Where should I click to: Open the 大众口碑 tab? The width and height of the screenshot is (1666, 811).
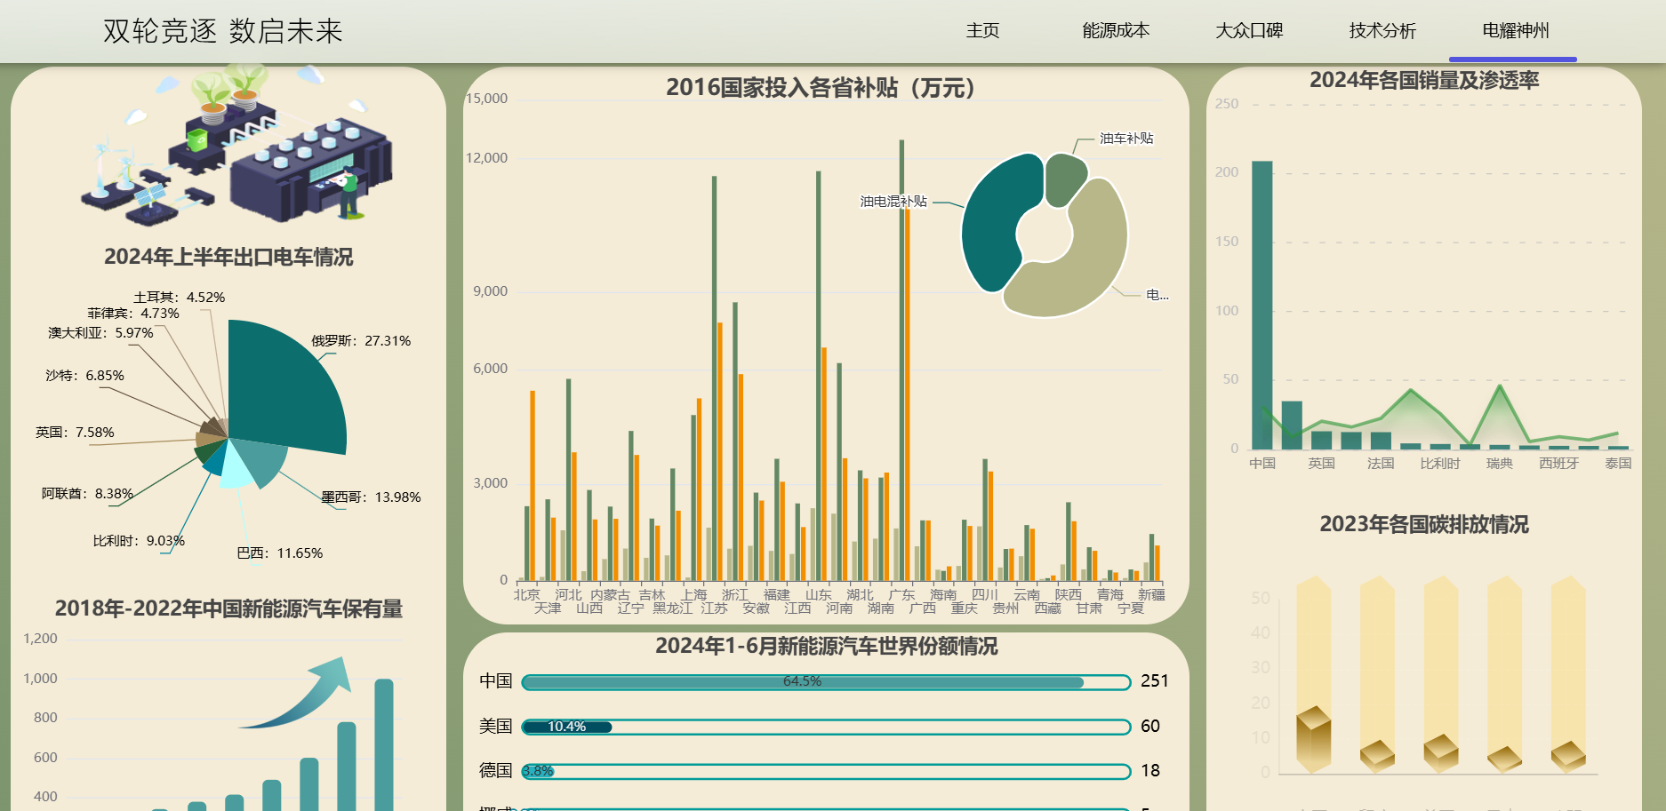click(1249, 31)
